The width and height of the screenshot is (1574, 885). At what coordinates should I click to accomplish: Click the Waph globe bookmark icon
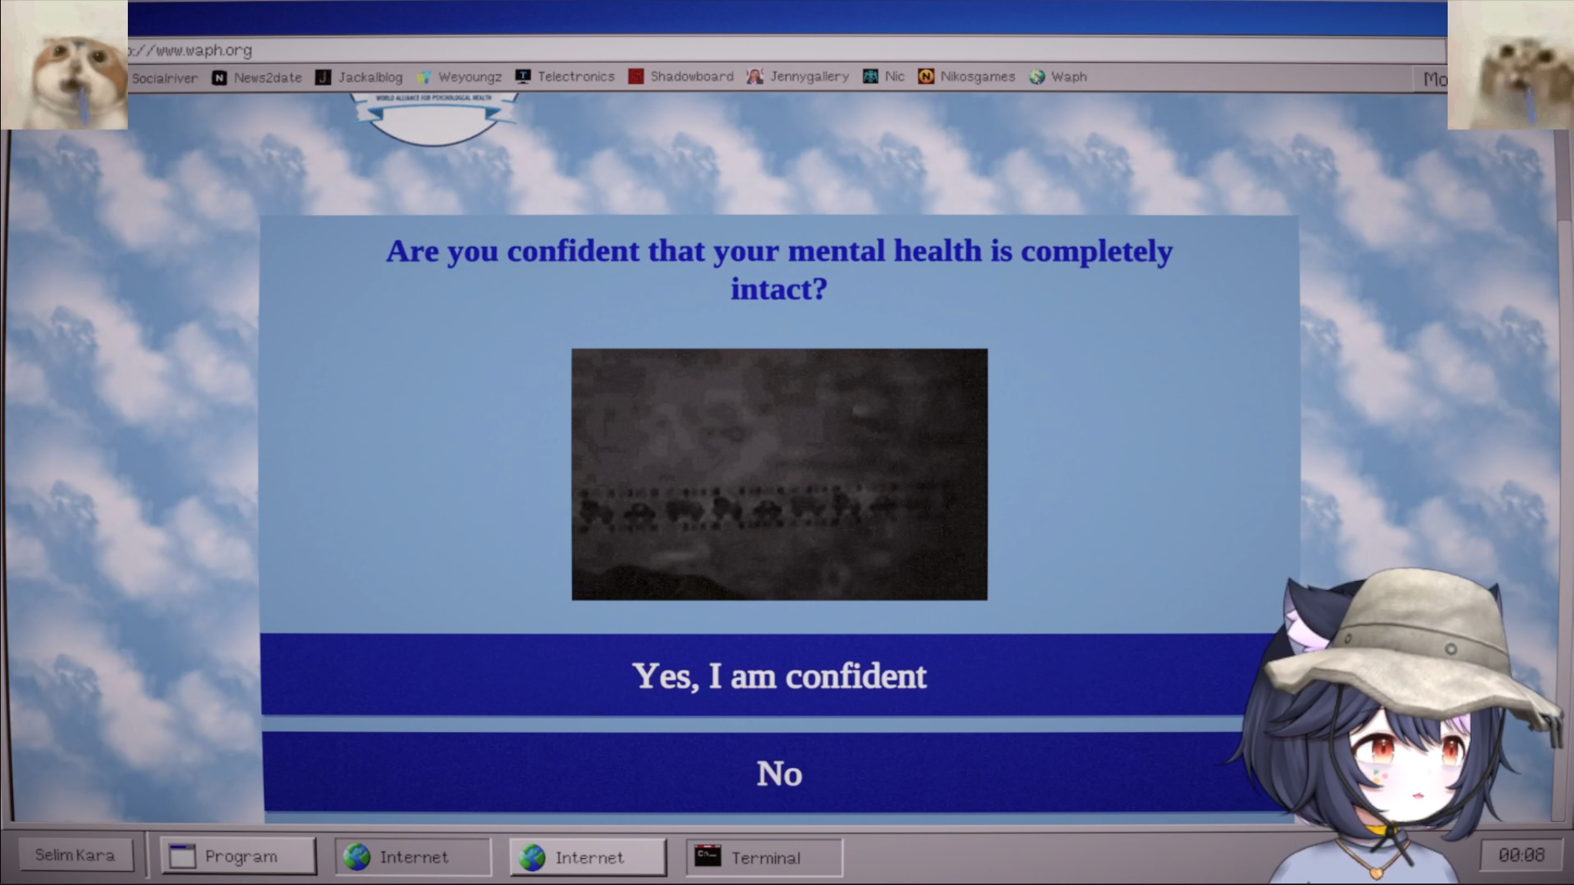(x=1037, y=77)
